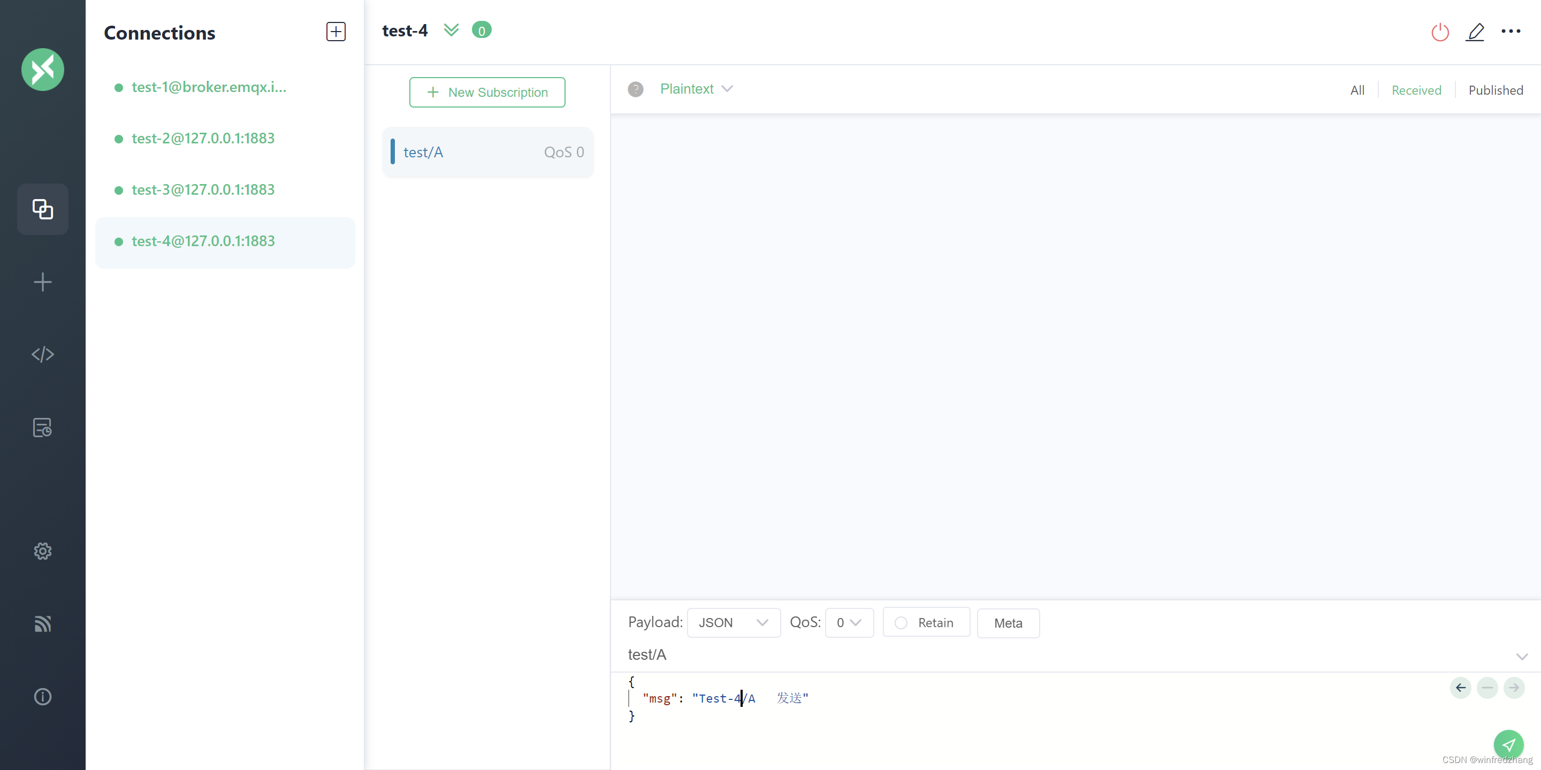Expand topic history chevron at right
Viewport: 1541px width, 770px height.
coord(1521,657)
